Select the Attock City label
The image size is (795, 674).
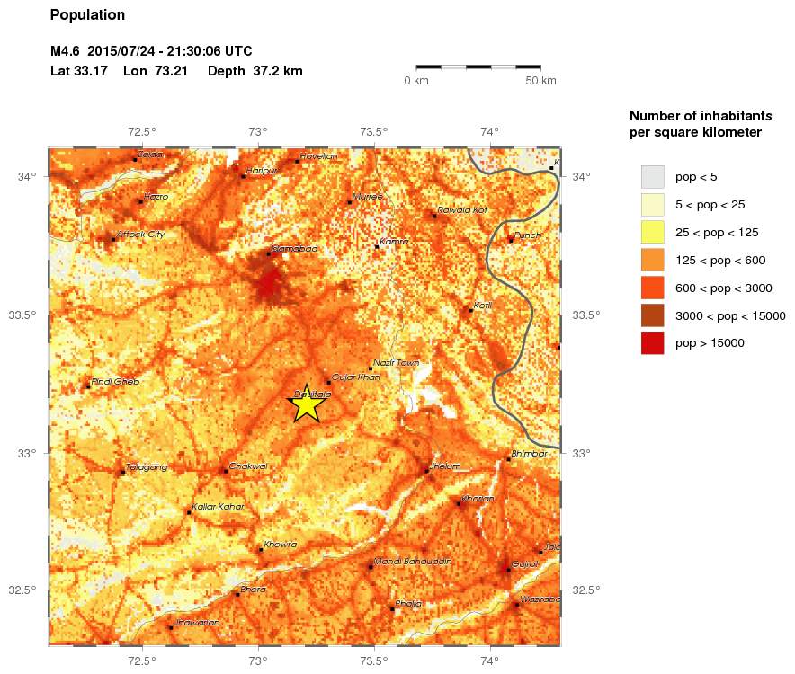[141, 235]
